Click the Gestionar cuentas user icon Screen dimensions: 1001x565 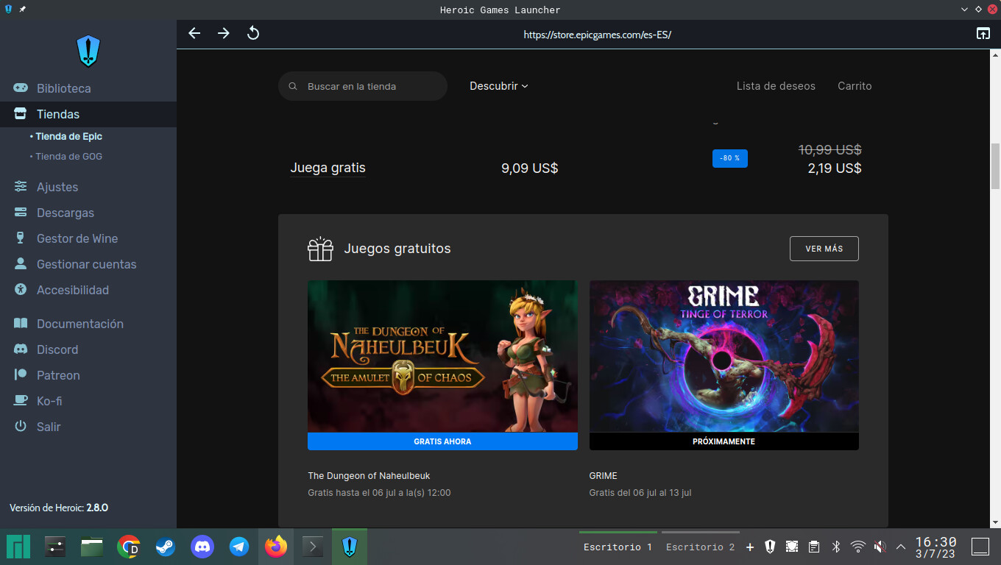tap(21, 264)
